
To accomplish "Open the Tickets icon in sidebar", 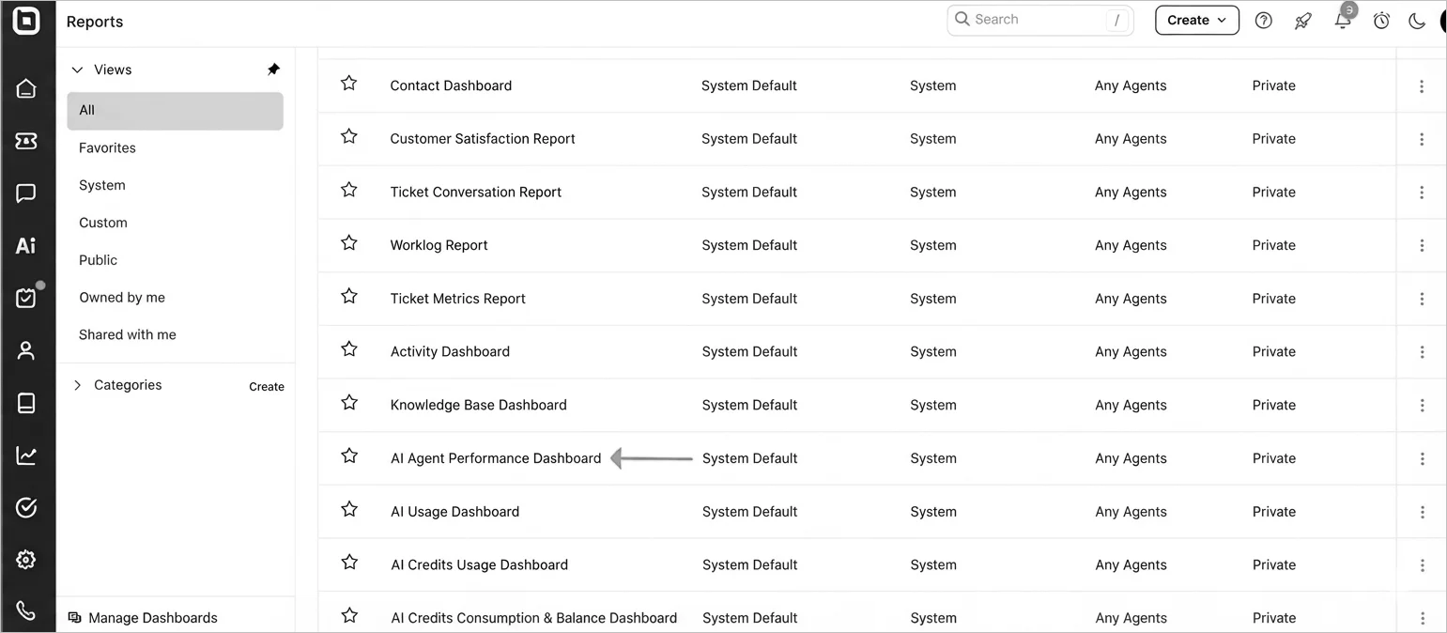I will point(26,141).
